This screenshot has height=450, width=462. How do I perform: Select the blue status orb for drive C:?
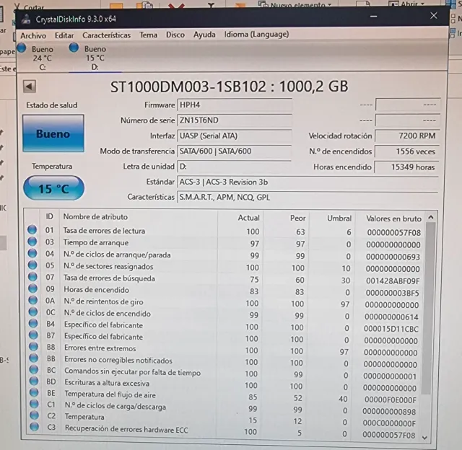22,48
